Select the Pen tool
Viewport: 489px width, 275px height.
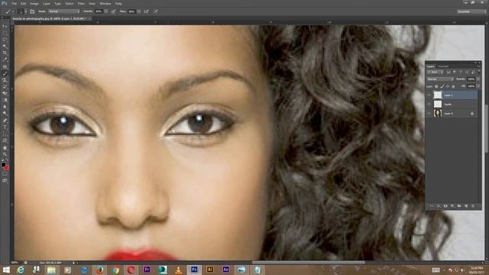[x=5, y=121]
